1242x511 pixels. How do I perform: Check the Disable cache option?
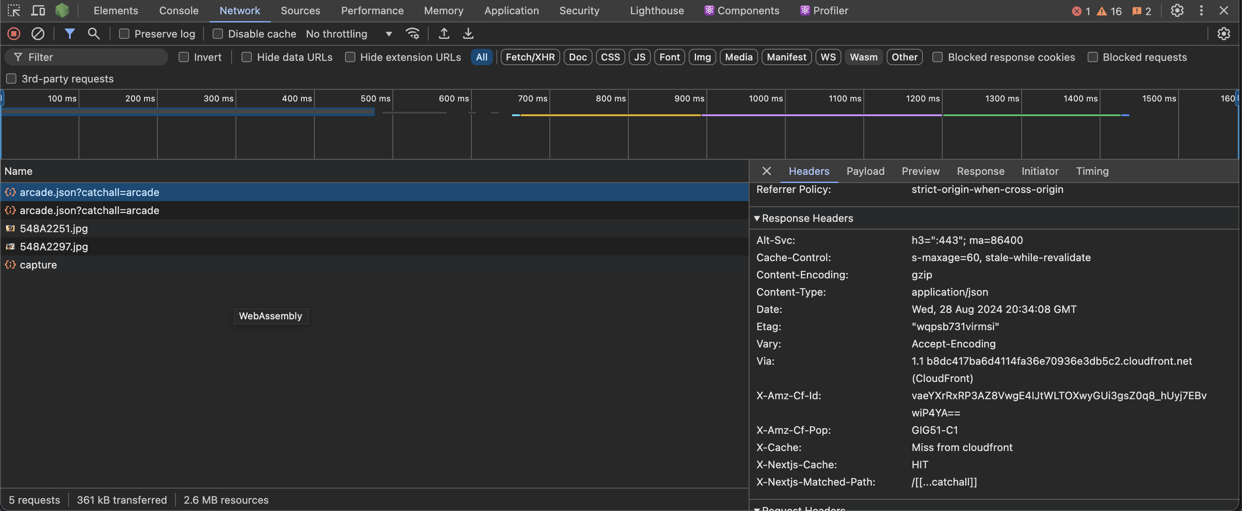[x=218, y=34]
